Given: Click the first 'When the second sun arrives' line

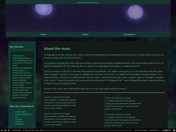Looking at the screenshot, I should 118,98.
